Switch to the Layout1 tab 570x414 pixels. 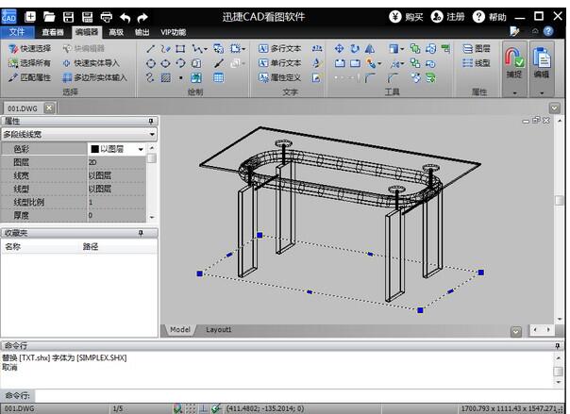[218, 330]
